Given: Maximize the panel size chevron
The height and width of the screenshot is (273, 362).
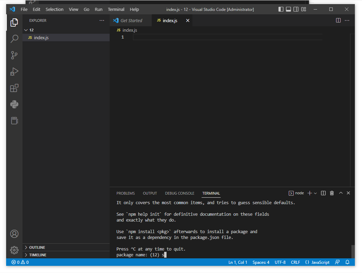Looking at the screenshot, I should 341,193.
